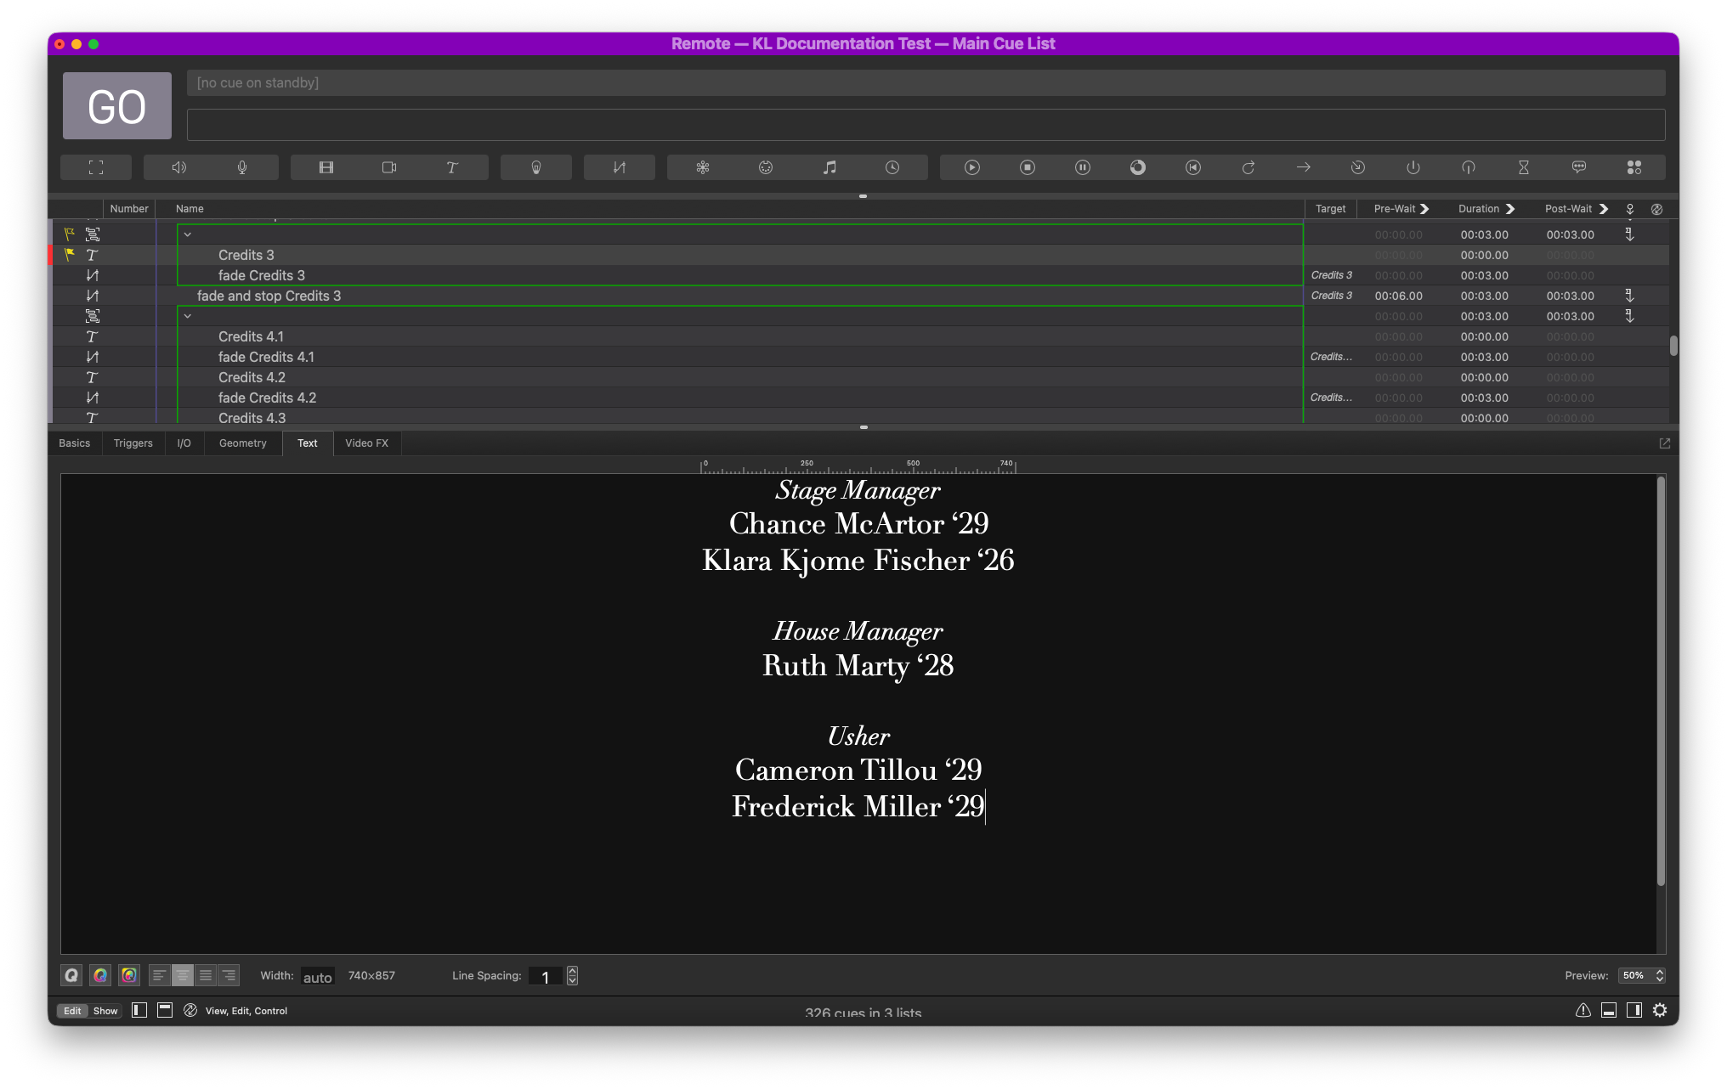Center-align the text

tap(182, 975)
